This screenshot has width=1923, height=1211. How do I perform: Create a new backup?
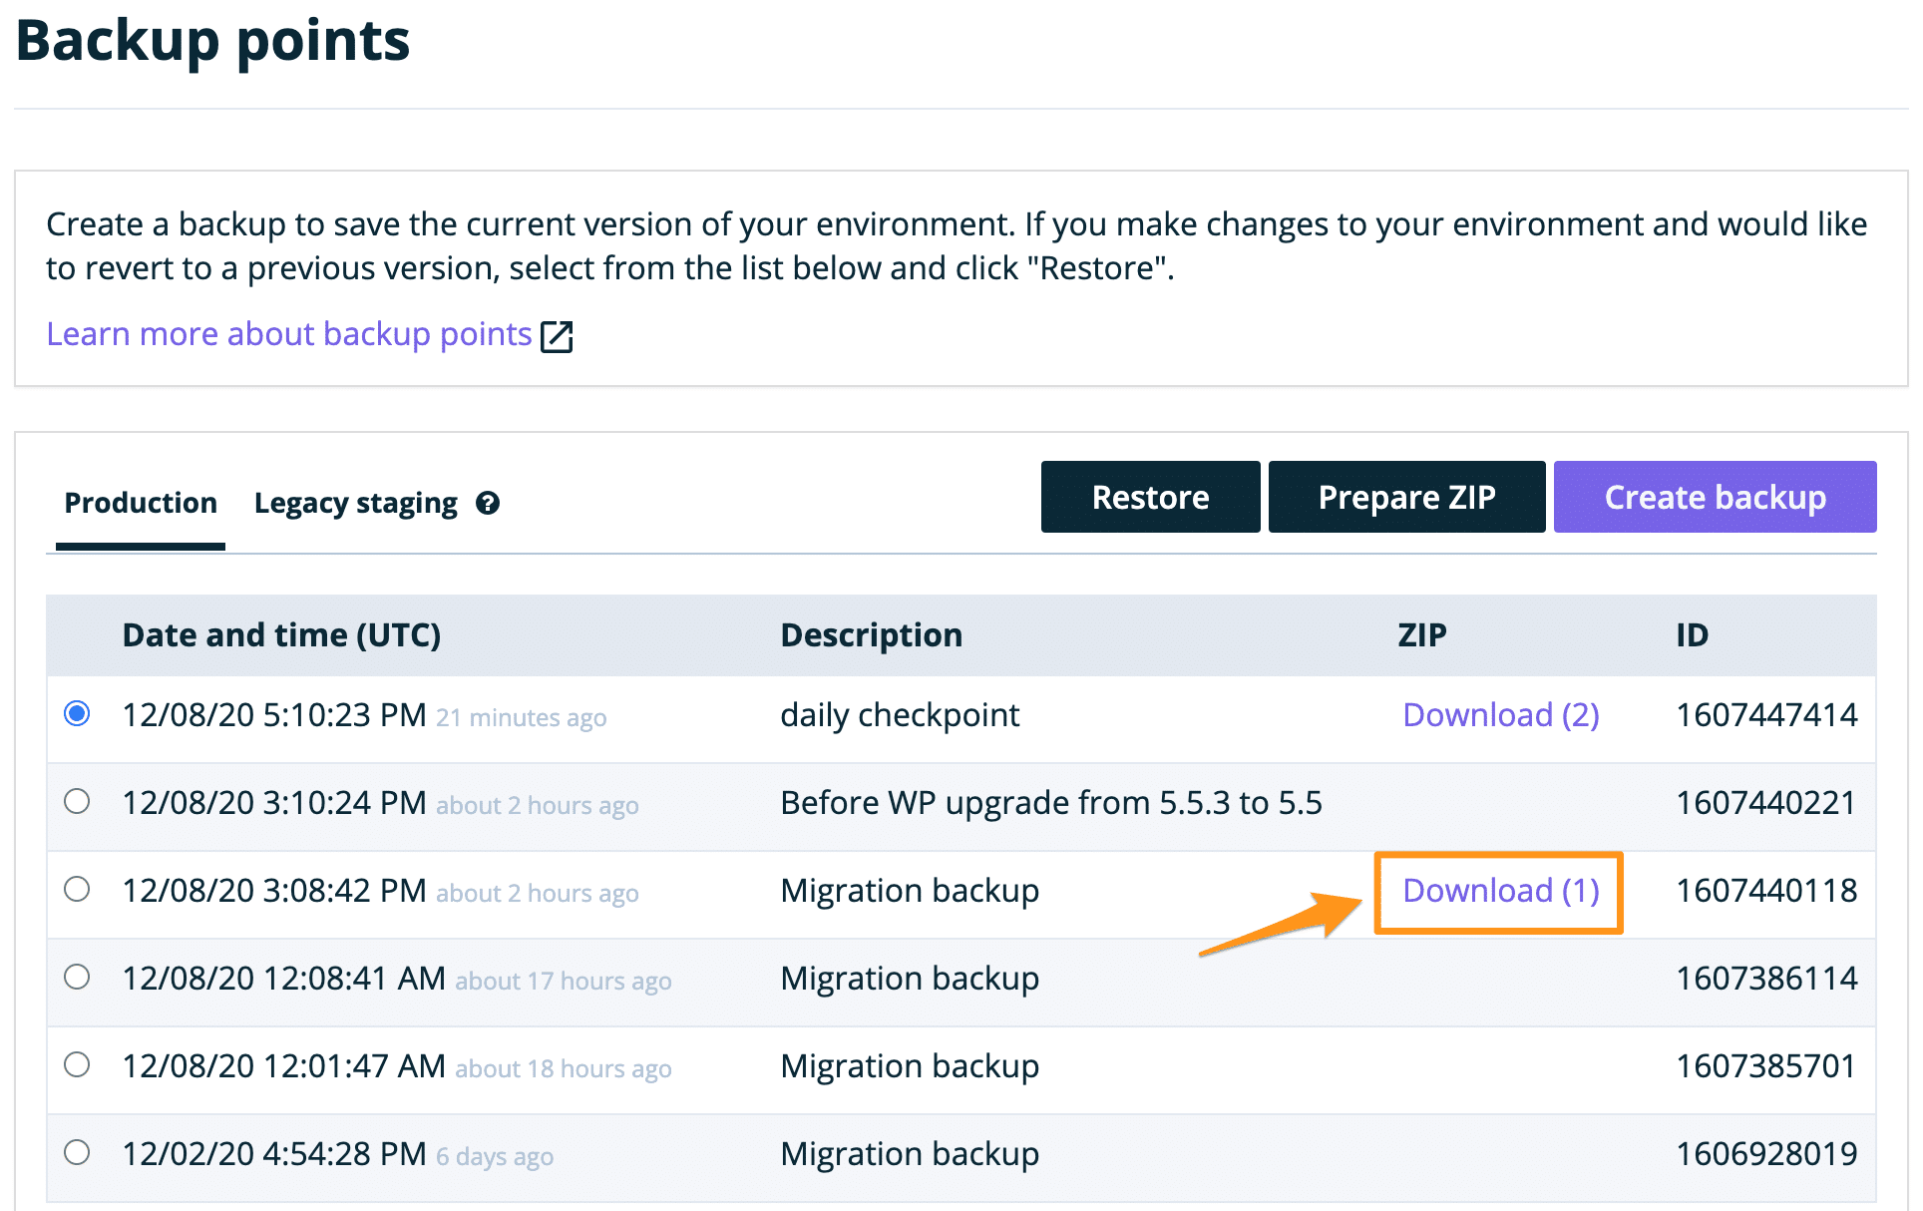coord(1715,496)
